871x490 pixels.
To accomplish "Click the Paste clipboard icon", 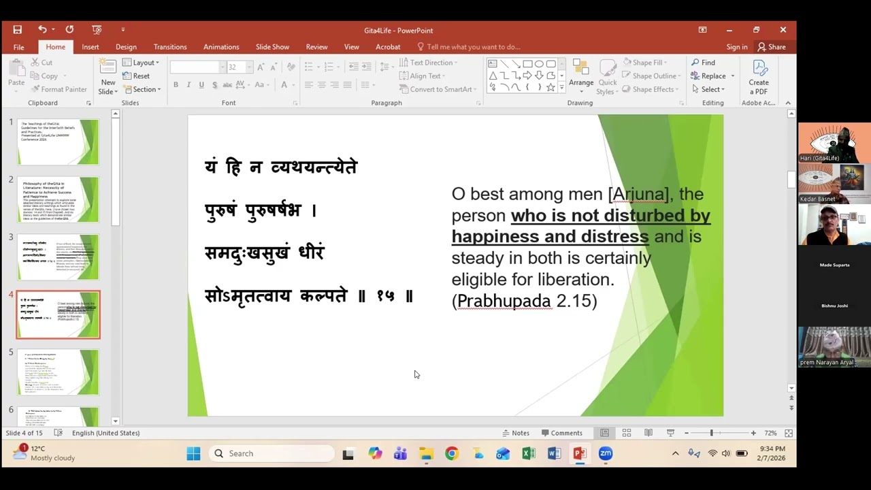I will click(x=16, y=67).
